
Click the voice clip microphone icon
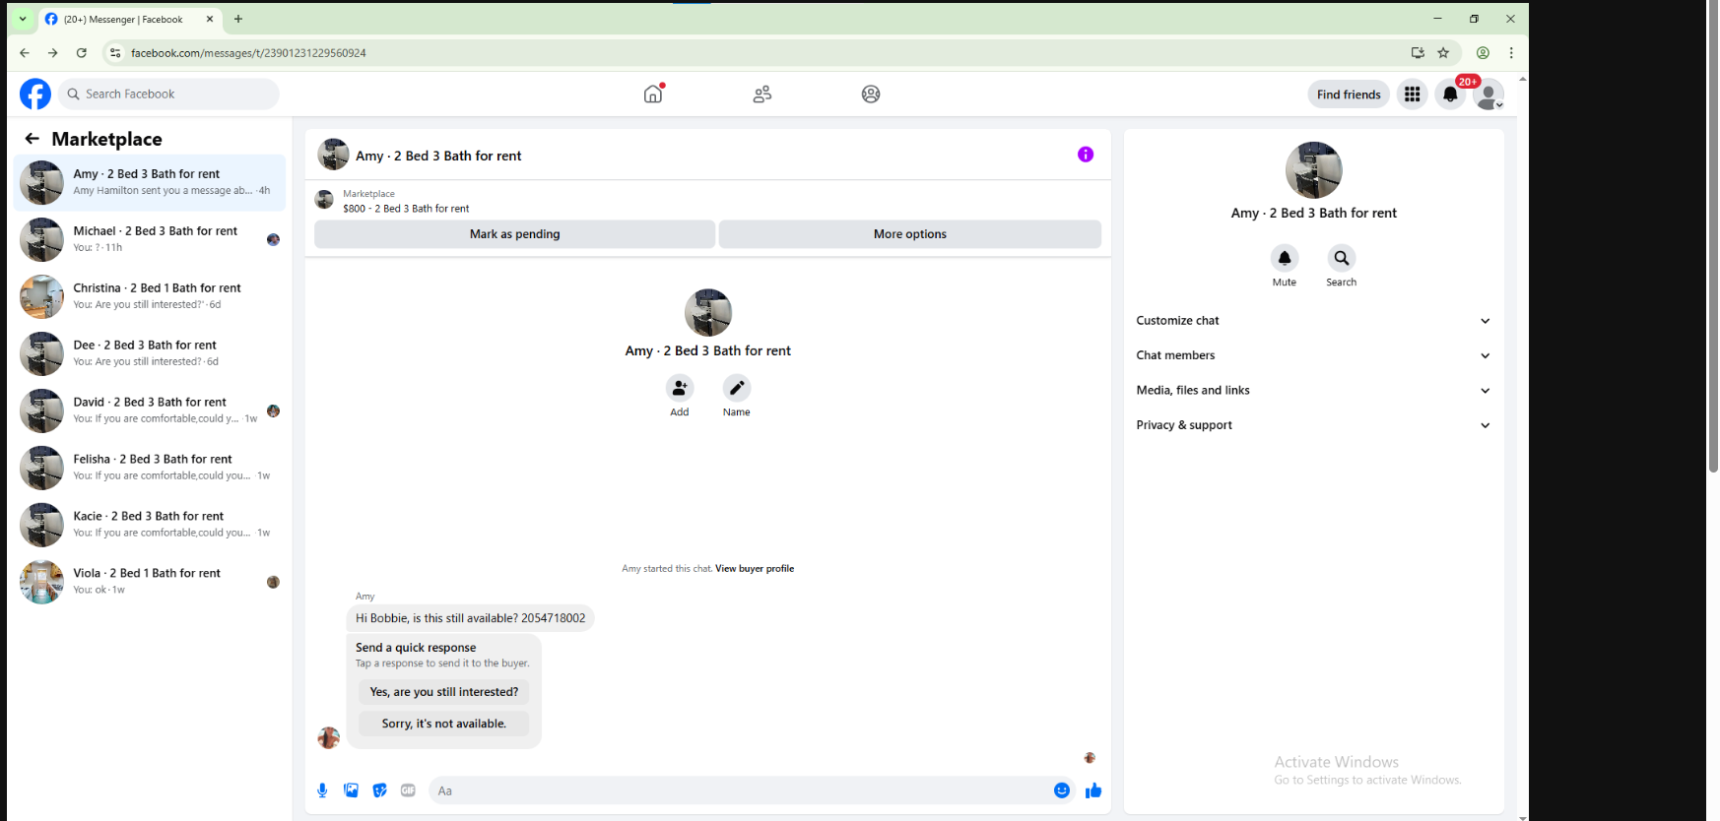click(x=322, y=790)
